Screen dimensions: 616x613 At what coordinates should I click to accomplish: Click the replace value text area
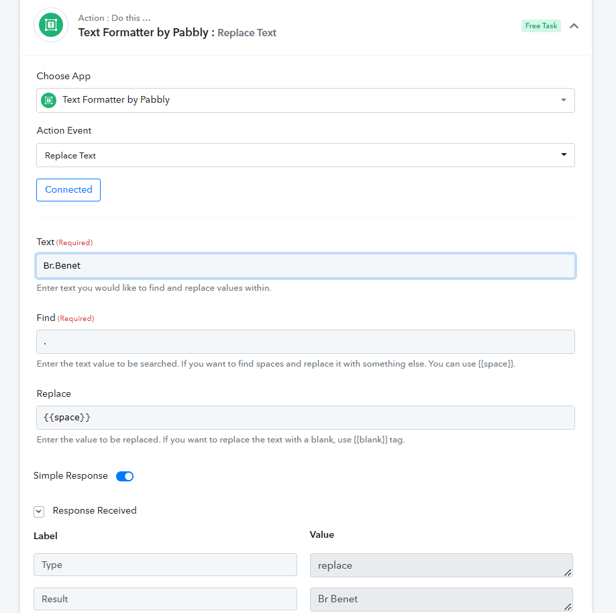point(441,565)
